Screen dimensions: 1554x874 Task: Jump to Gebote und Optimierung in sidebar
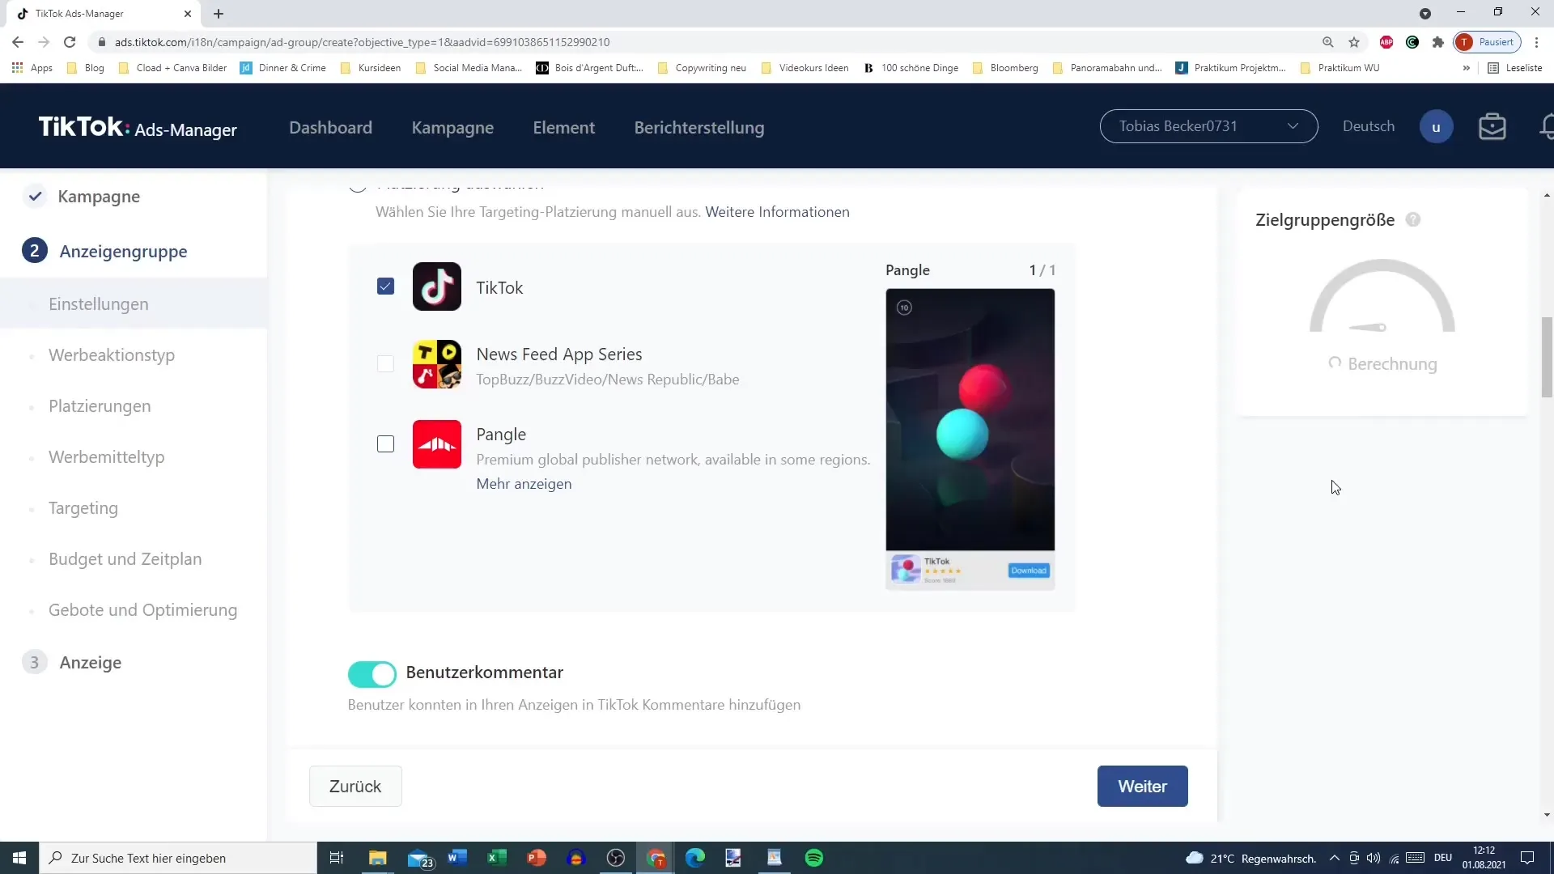142,610
